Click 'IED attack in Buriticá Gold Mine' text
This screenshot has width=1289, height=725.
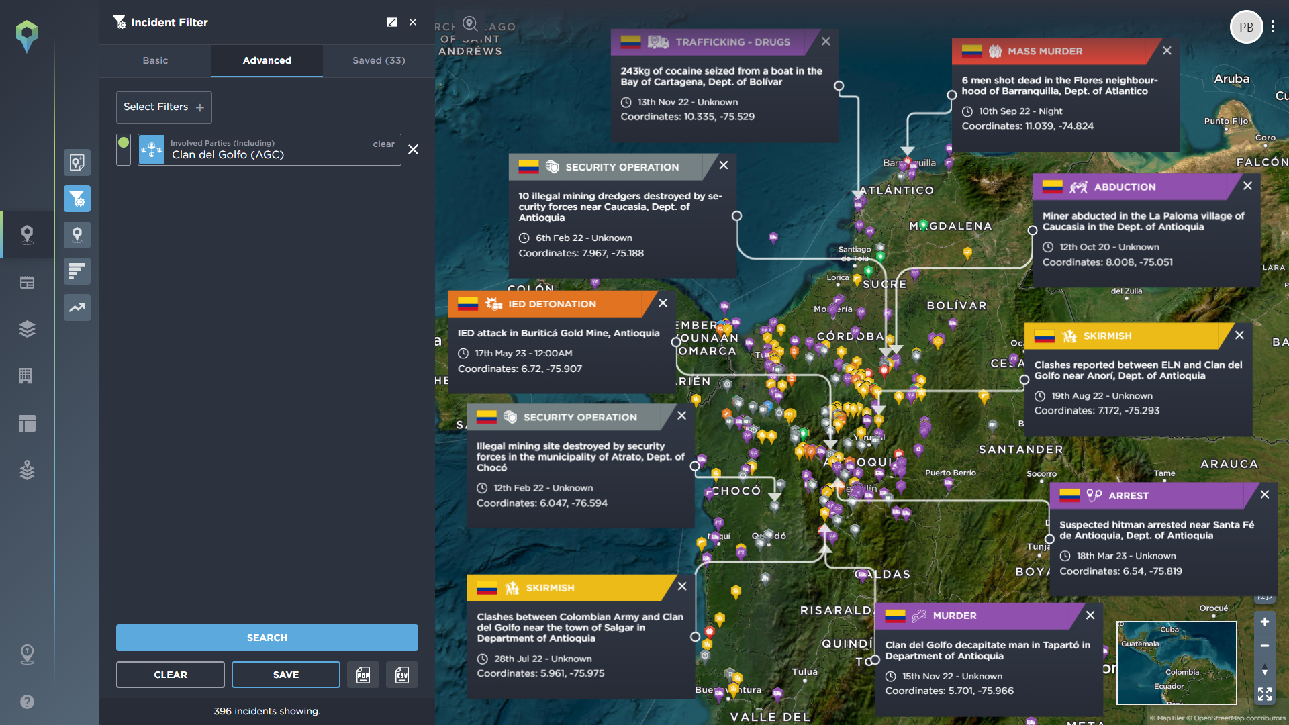[559, 333]
